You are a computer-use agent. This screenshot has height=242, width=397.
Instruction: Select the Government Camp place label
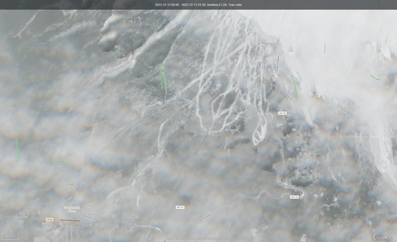coord(71,209)
